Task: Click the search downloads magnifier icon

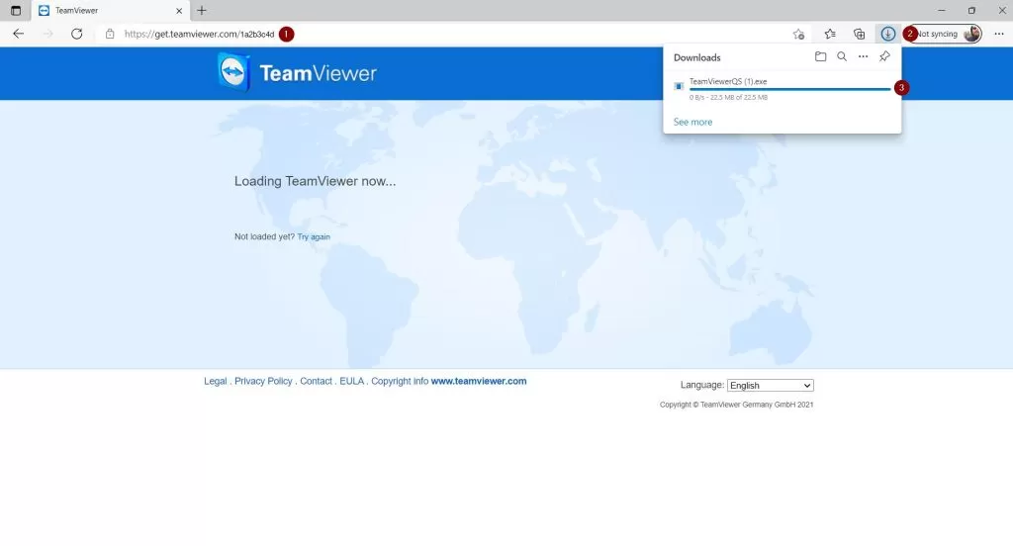Action: tap(842, 57)
